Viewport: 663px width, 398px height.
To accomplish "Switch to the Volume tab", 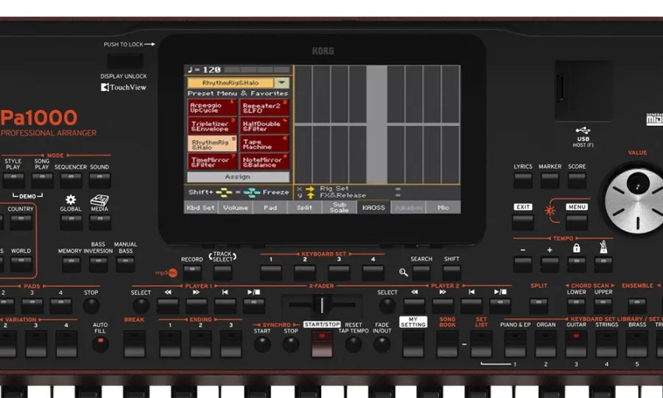I will (x=236, y=207).
